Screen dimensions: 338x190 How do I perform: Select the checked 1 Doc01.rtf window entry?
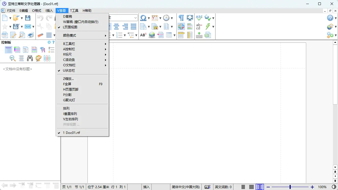[x=82, y=133]
